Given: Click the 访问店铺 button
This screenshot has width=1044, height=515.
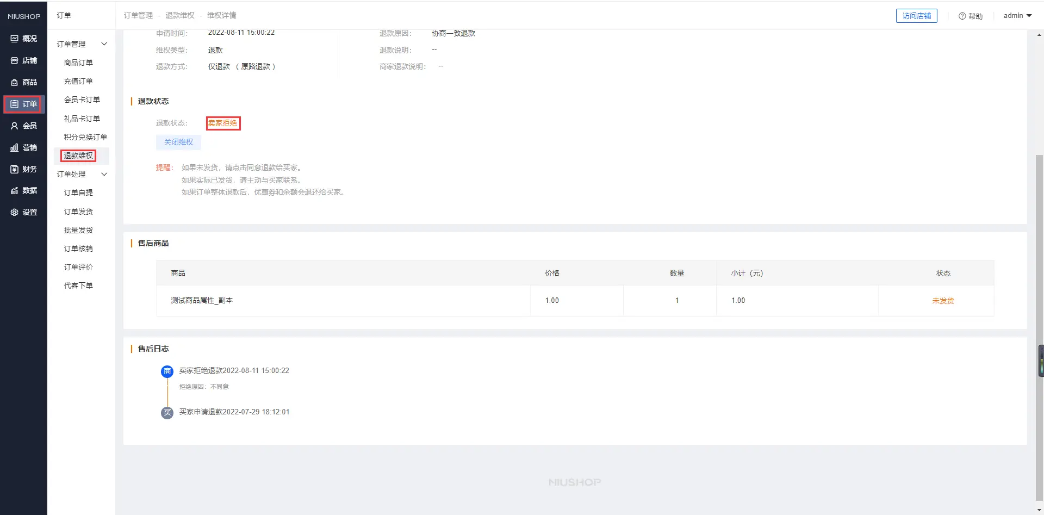Looking at the screenshot, I should click(x=916, y=16).
